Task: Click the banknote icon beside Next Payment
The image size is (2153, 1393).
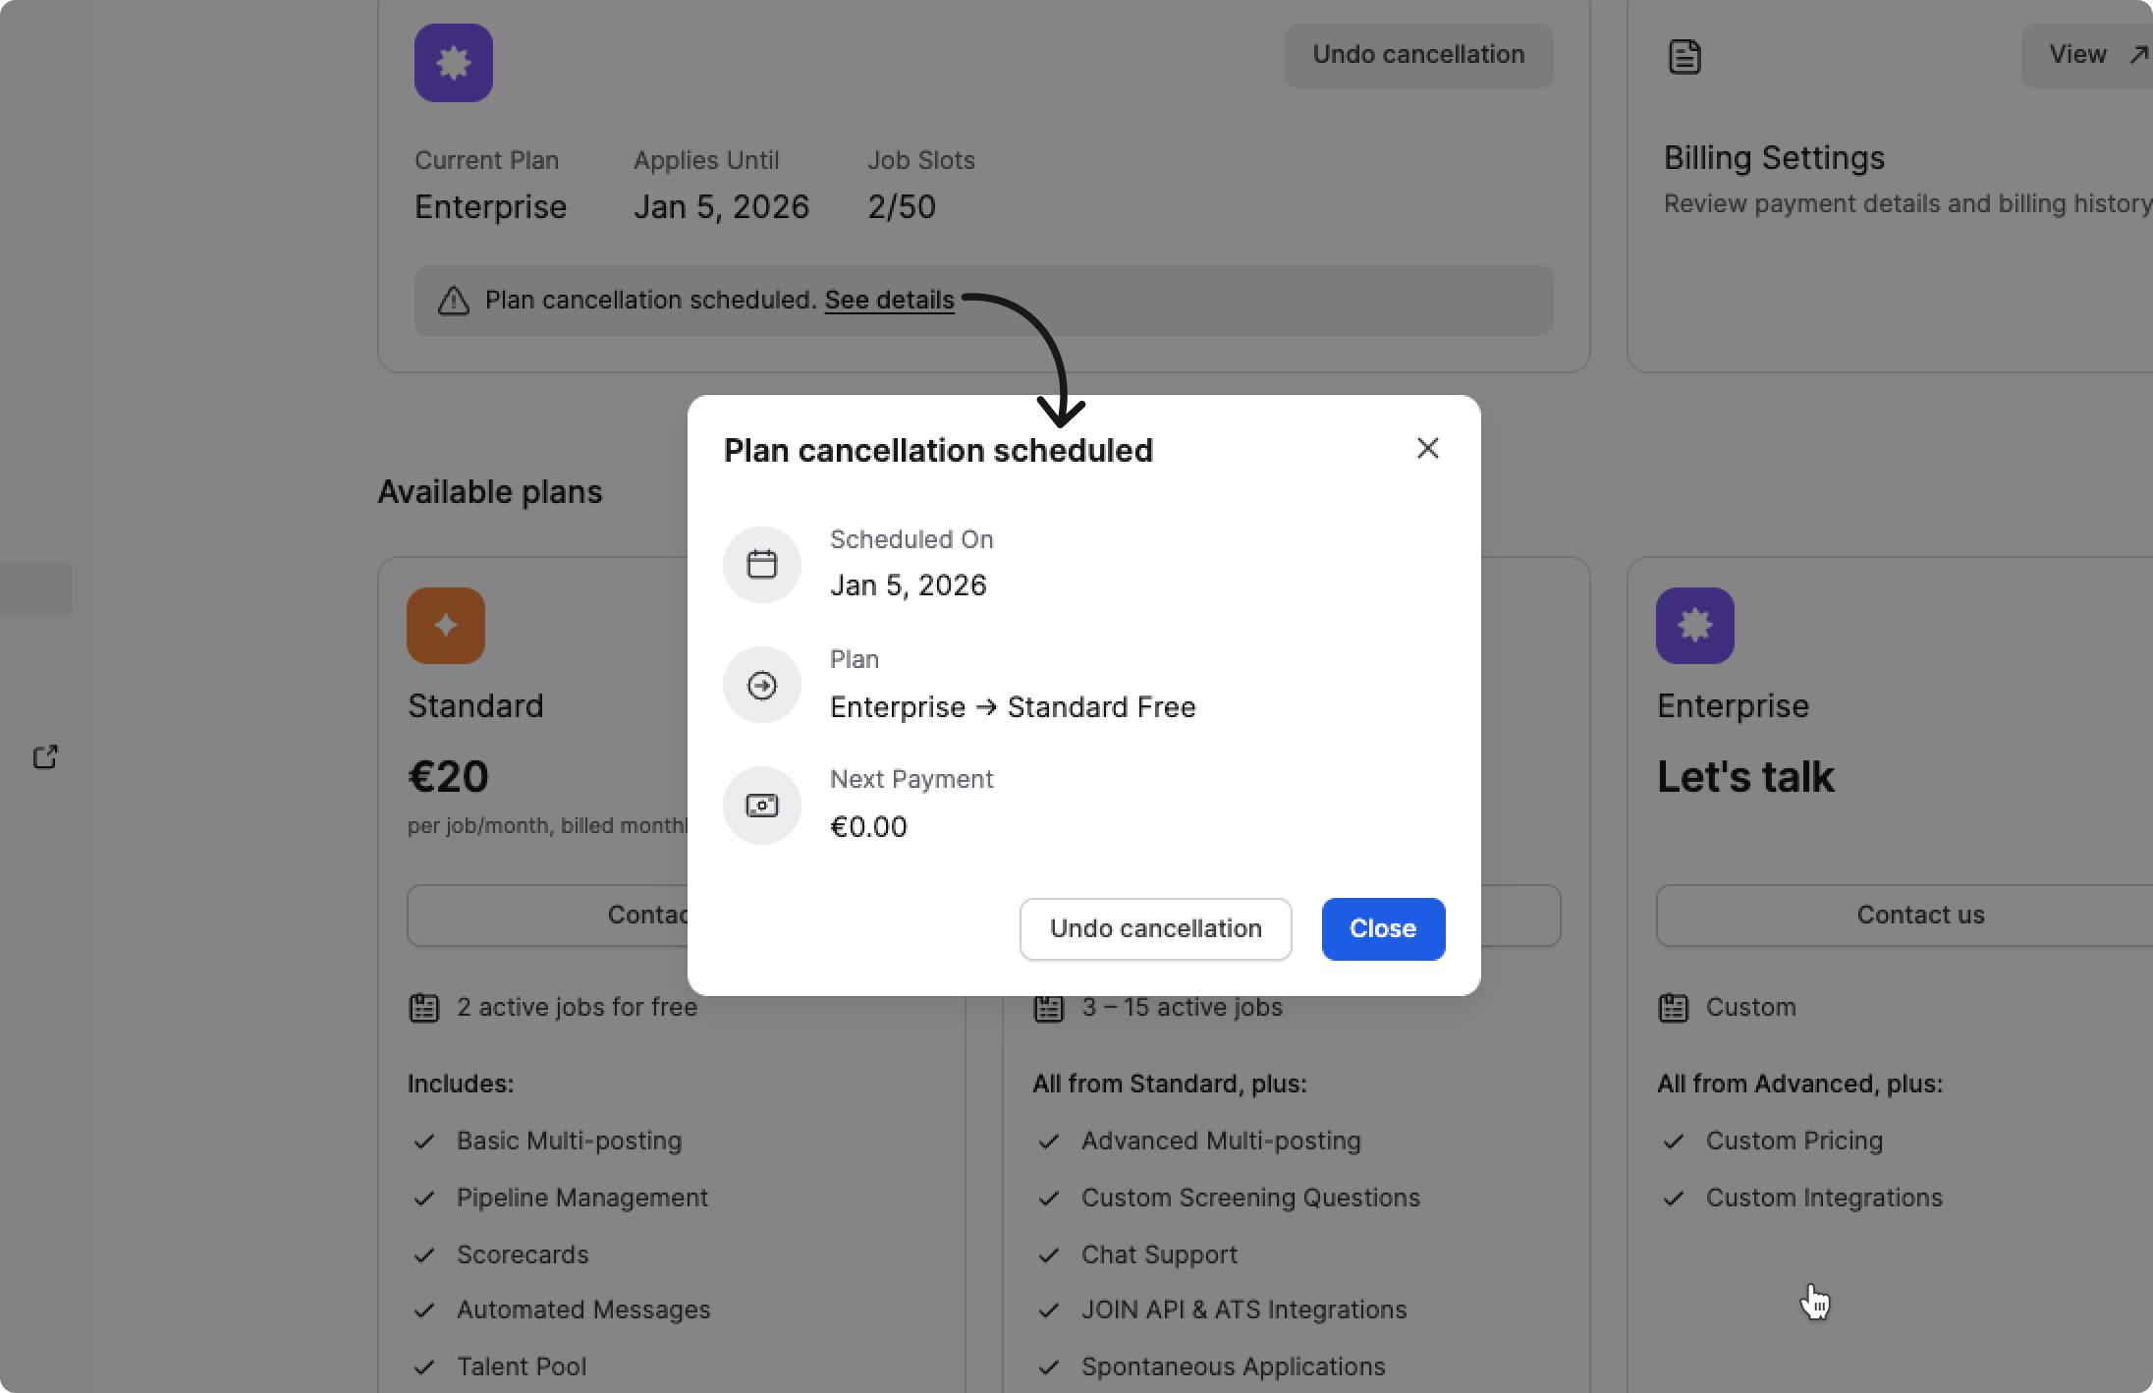Action: pyautogui.click(x=762, y=806)
